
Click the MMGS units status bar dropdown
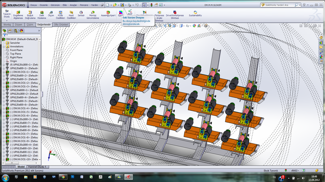(x=295, y=171)
